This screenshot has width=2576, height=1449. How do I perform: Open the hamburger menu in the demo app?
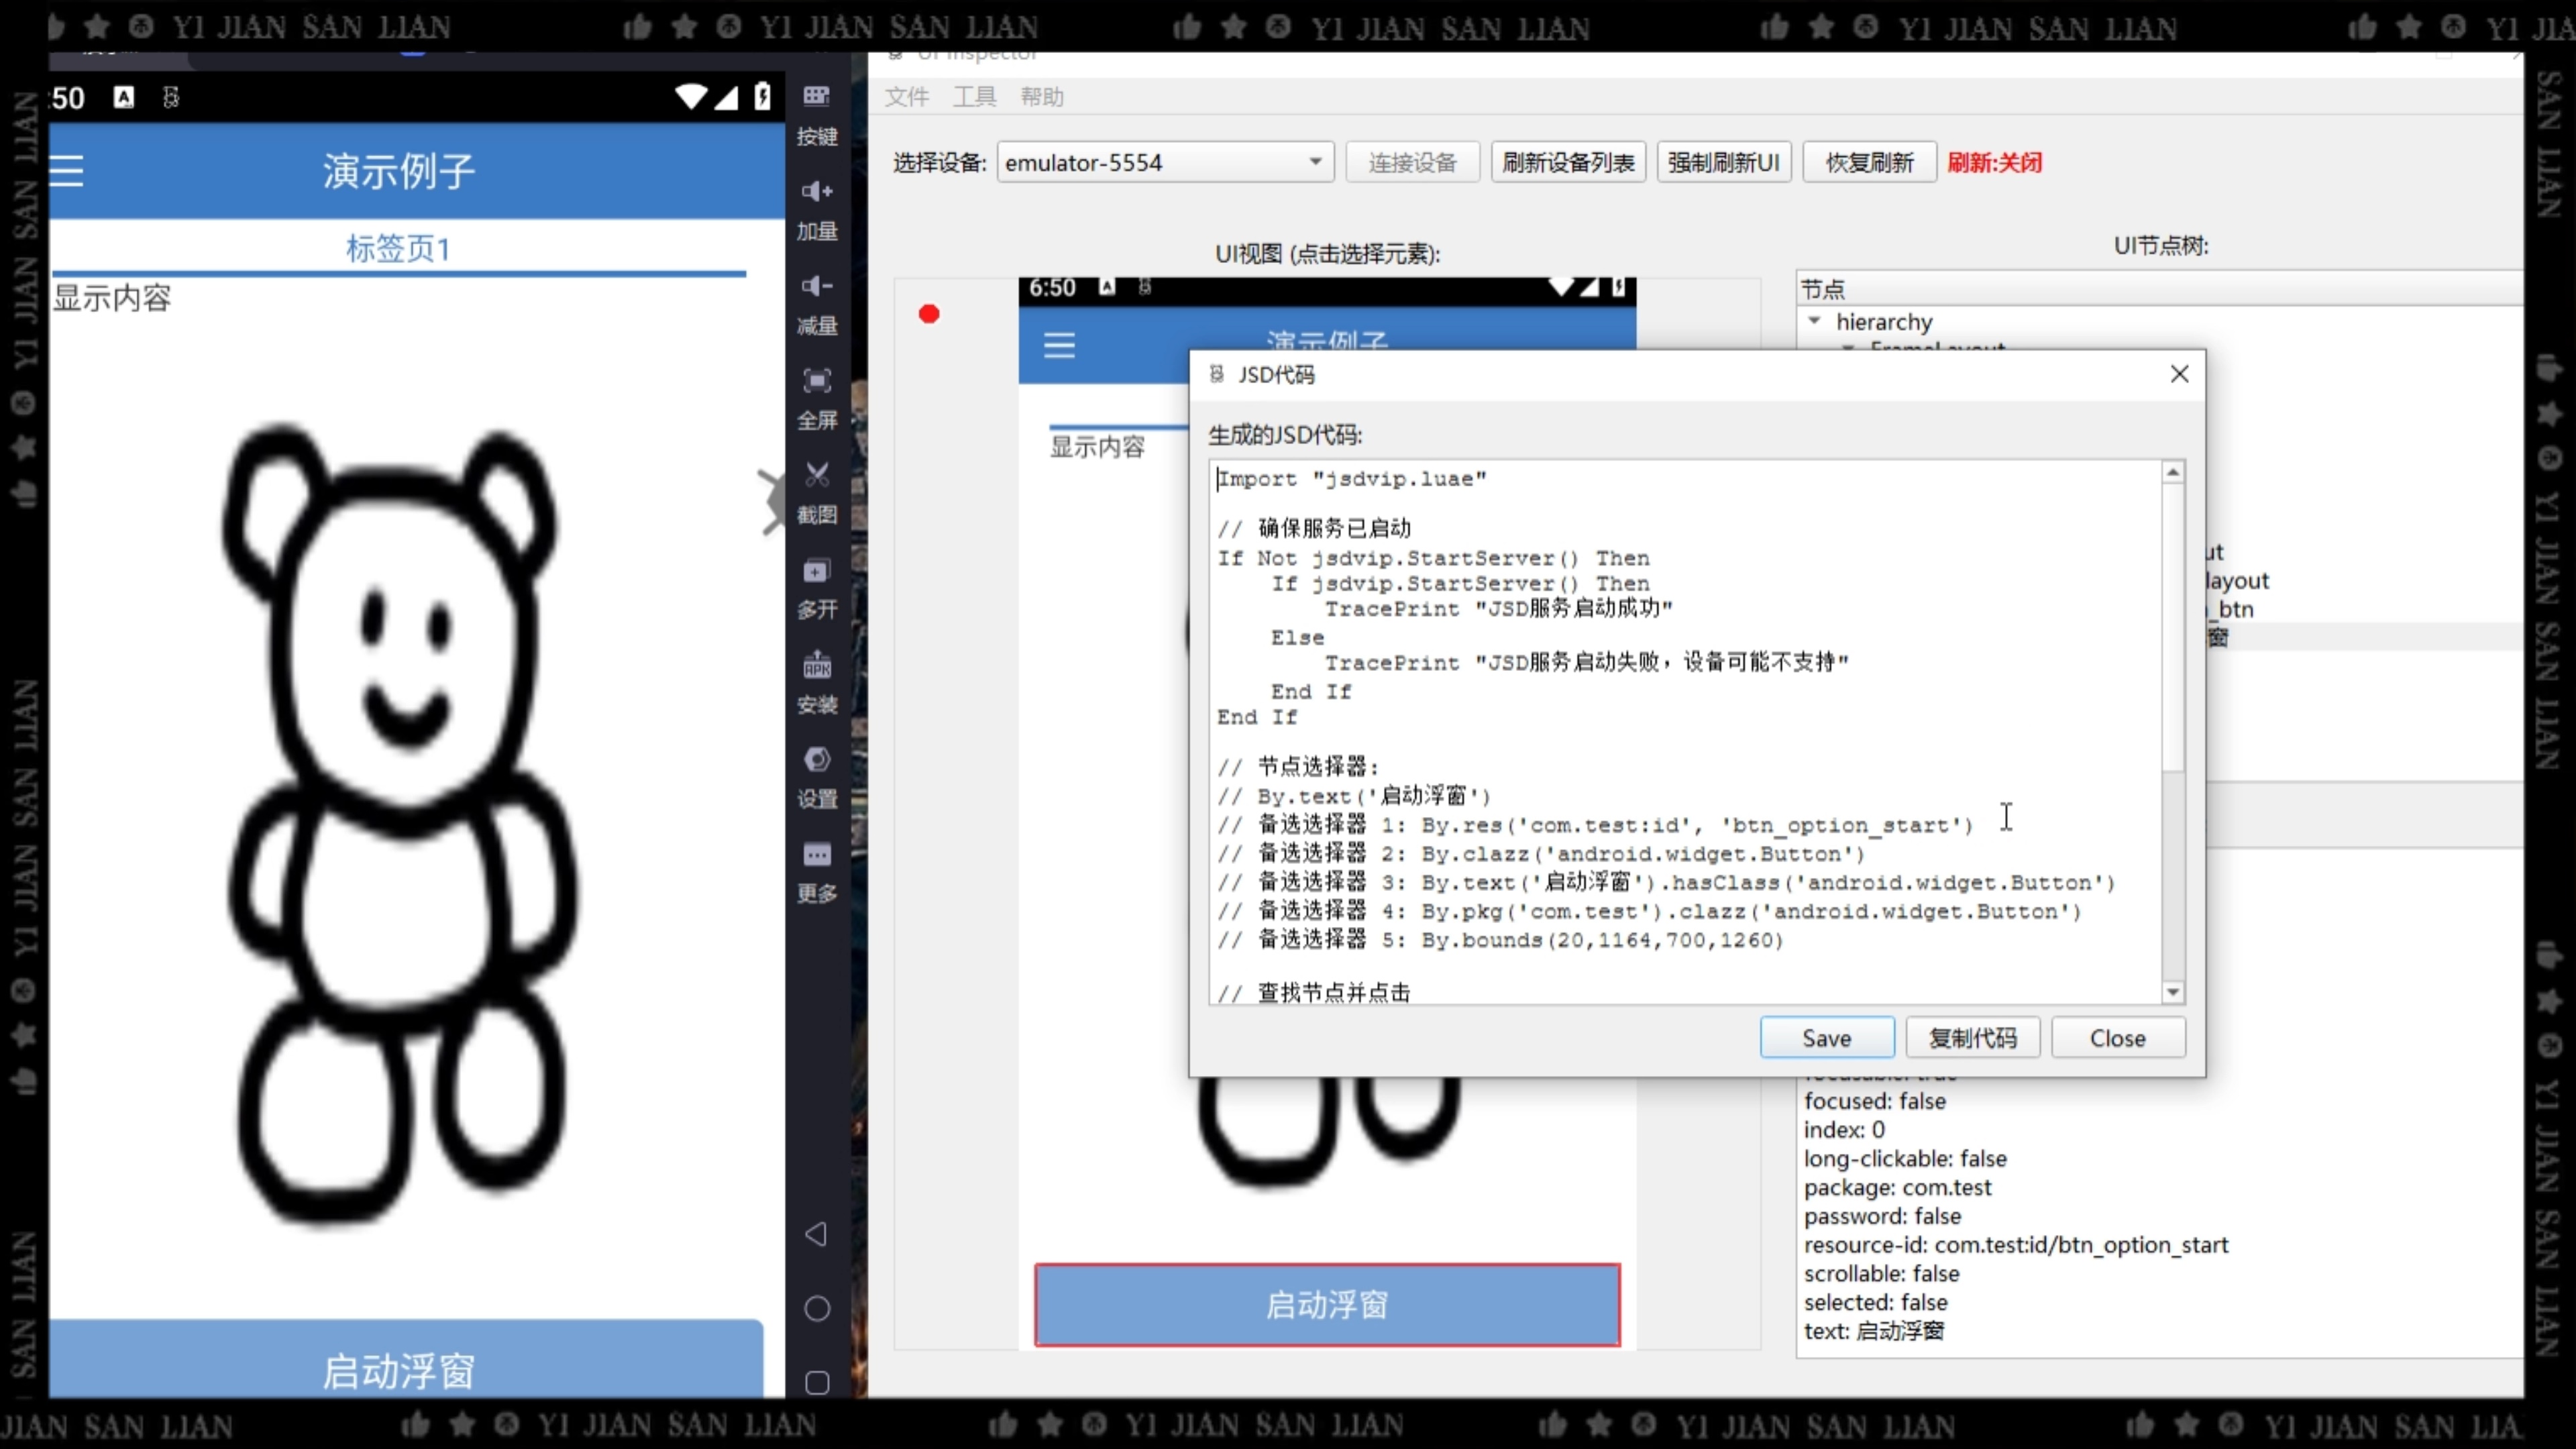point(66,171)
